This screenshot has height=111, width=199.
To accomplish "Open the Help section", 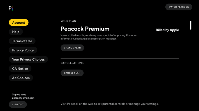I will (x=16, y=32).
